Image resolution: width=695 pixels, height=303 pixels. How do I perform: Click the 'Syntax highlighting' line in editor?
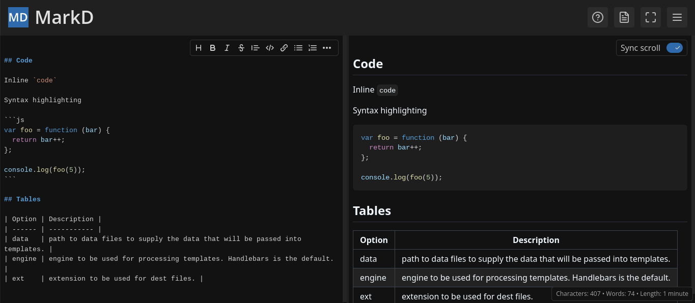coord(43,100)
